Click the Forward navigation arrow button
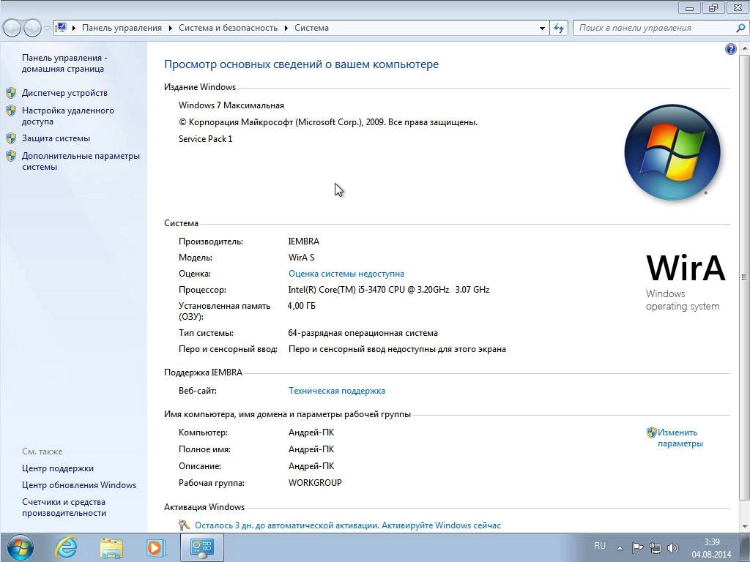 pos(32,29)
